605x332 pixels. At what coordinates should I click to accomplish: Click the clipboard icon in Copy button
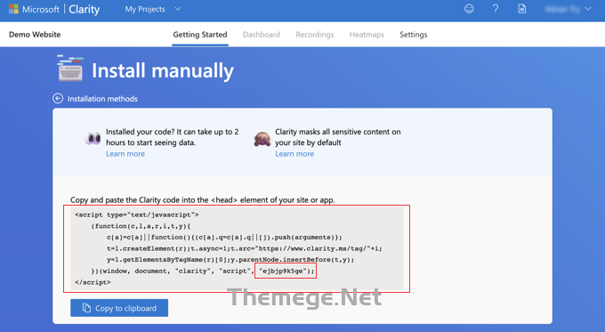pos(86,308)
